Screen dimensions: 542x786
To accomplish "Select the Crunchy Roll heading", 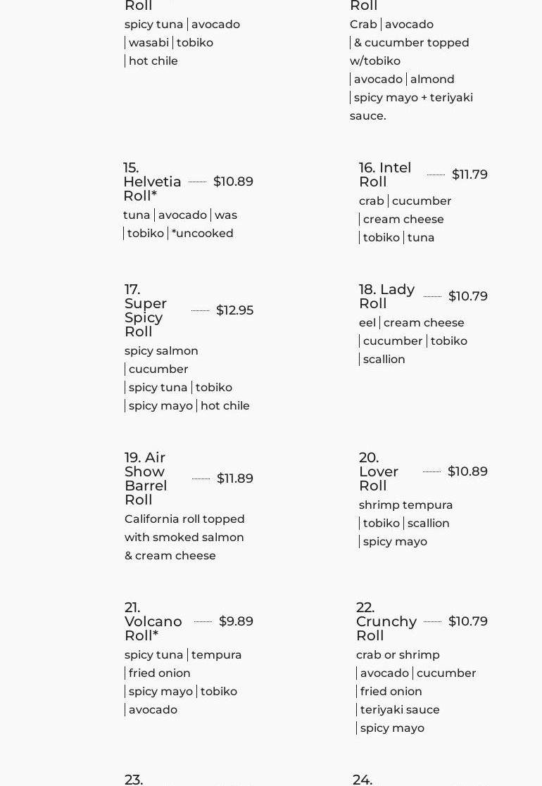I will tap(386, 621).
